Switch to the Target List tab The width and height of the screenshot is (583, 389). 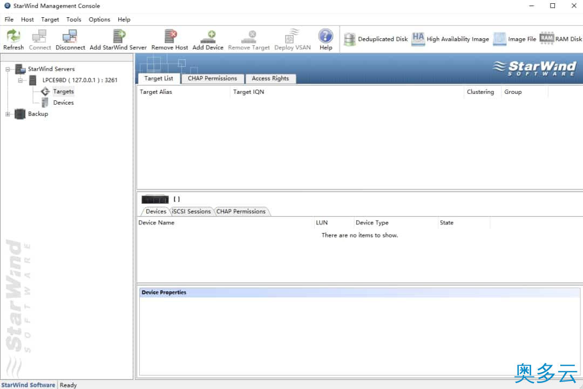point(159,78)
